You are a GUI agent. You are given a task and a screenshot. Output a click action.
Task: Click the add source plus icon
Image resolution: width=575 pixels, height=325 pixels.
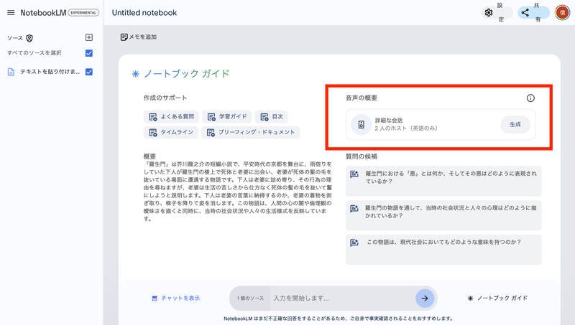click(x=89, y=37)
